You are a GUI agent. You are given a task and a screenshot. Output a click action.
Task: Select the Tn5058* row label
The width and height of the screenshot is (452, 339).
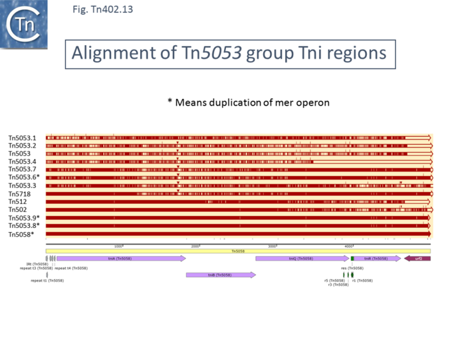pyautogui.click(x=21, y=234)
